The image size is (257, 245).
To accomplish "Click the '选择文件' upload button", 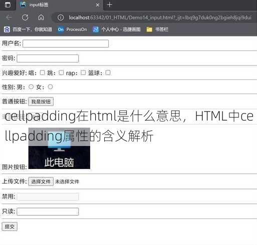I will coord(41,181).
